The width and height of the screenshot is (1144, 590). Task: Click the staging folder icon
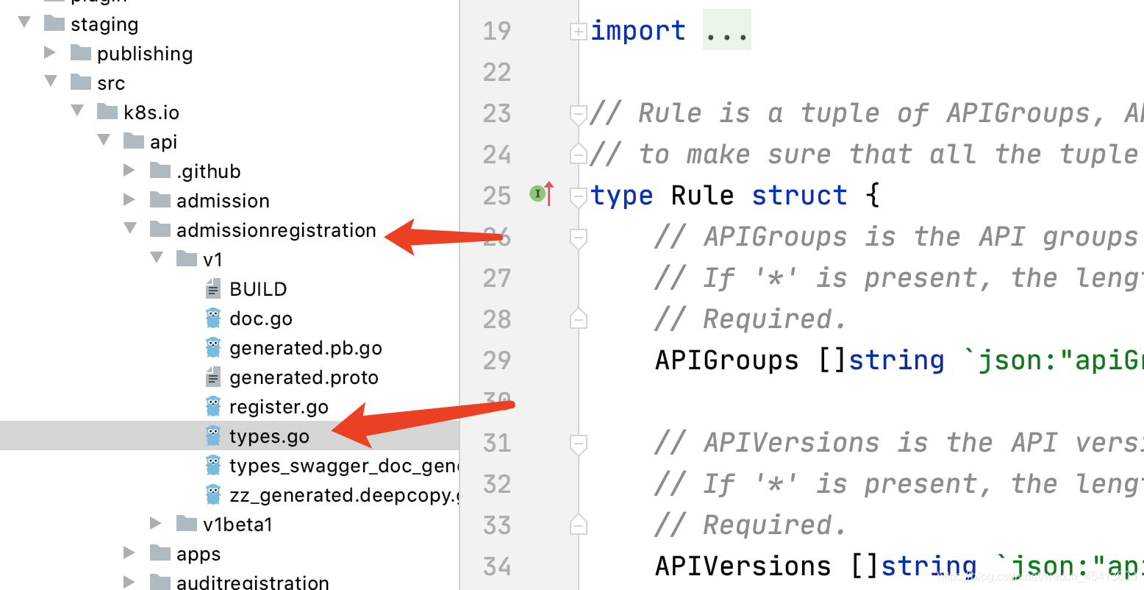[54, 24]
